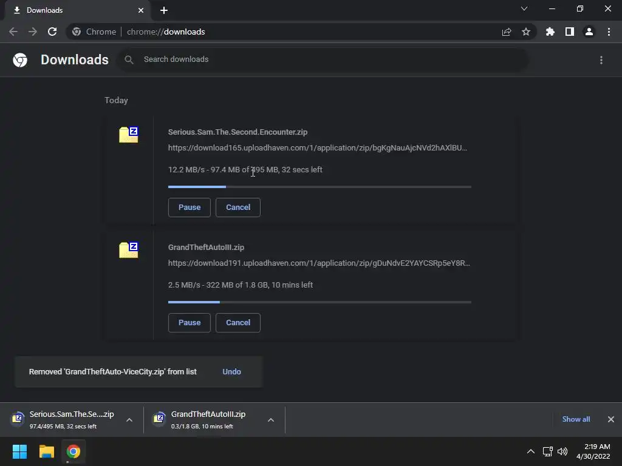Click the GrandTheftAutoIII shelf item zip icon
The height and width of the screenshot is (466, 622).
coord(159,418)
